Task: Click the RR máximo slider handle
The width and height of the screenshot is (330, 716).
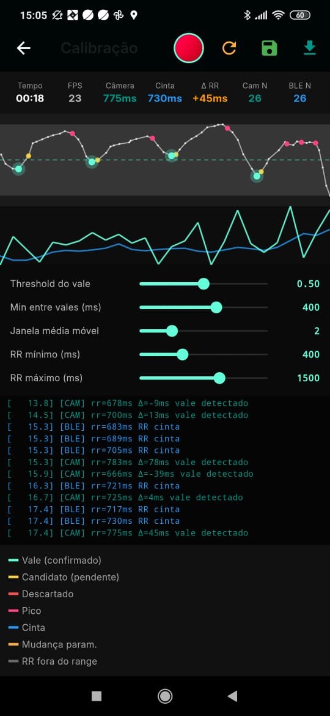Action: pyautogui.click(x=220, y=378)
